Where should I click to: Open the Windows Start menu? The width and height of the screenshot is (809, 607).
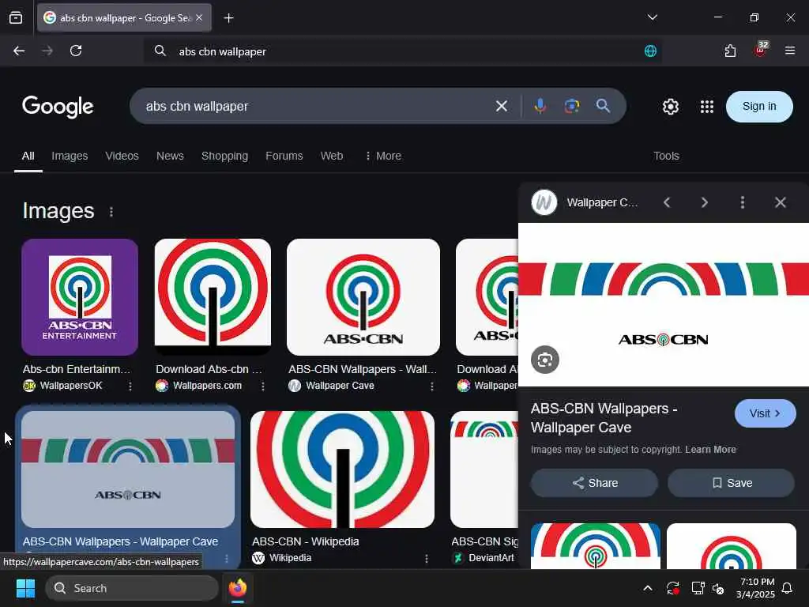click(25, 588)
